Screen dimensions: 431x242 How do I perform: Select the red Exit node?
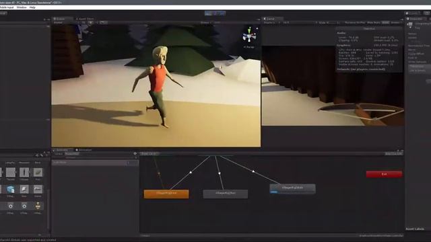coord(384,174)
